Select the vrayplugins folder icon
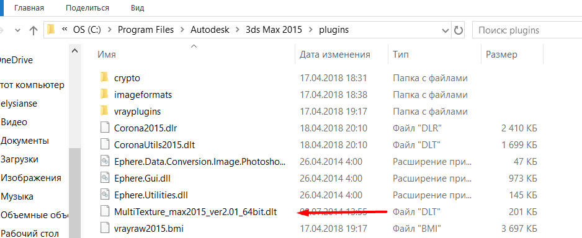The height and width of the screenshot is (238, 582). tap(104, 111)
